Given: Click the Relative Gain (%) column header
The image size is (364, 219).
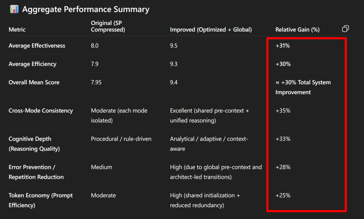Looking at the screenshot, I should pos(297,30).
